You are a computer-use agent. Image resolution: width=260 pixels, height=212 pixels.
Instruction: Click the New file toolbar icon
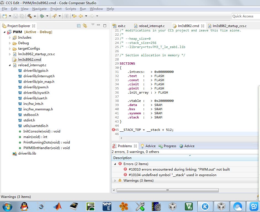click(x=5, y=16)
